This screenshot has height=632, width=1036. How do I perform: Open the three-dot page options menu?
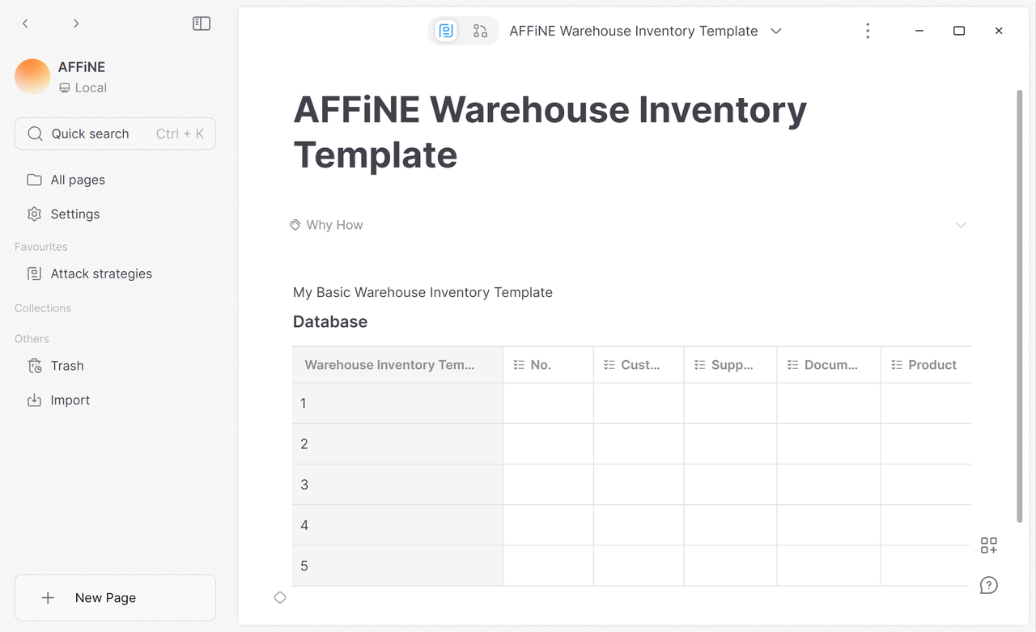(868, 31)
